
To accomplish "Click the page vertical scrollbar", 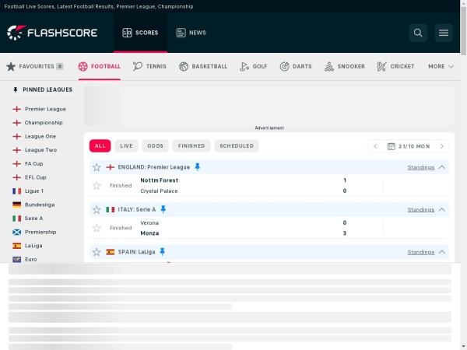I will [x=463, y=30].
